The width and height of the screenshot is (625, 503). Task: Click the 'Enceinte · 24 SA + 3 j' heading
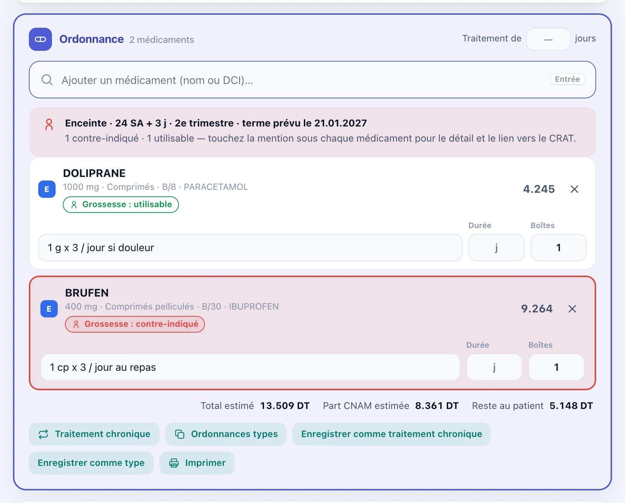click(216, 123)
